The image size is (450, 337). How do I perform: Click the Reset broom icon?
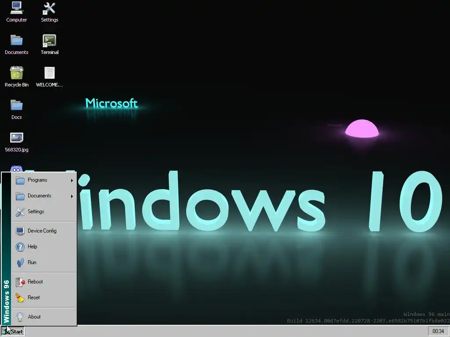click(20, 298)
